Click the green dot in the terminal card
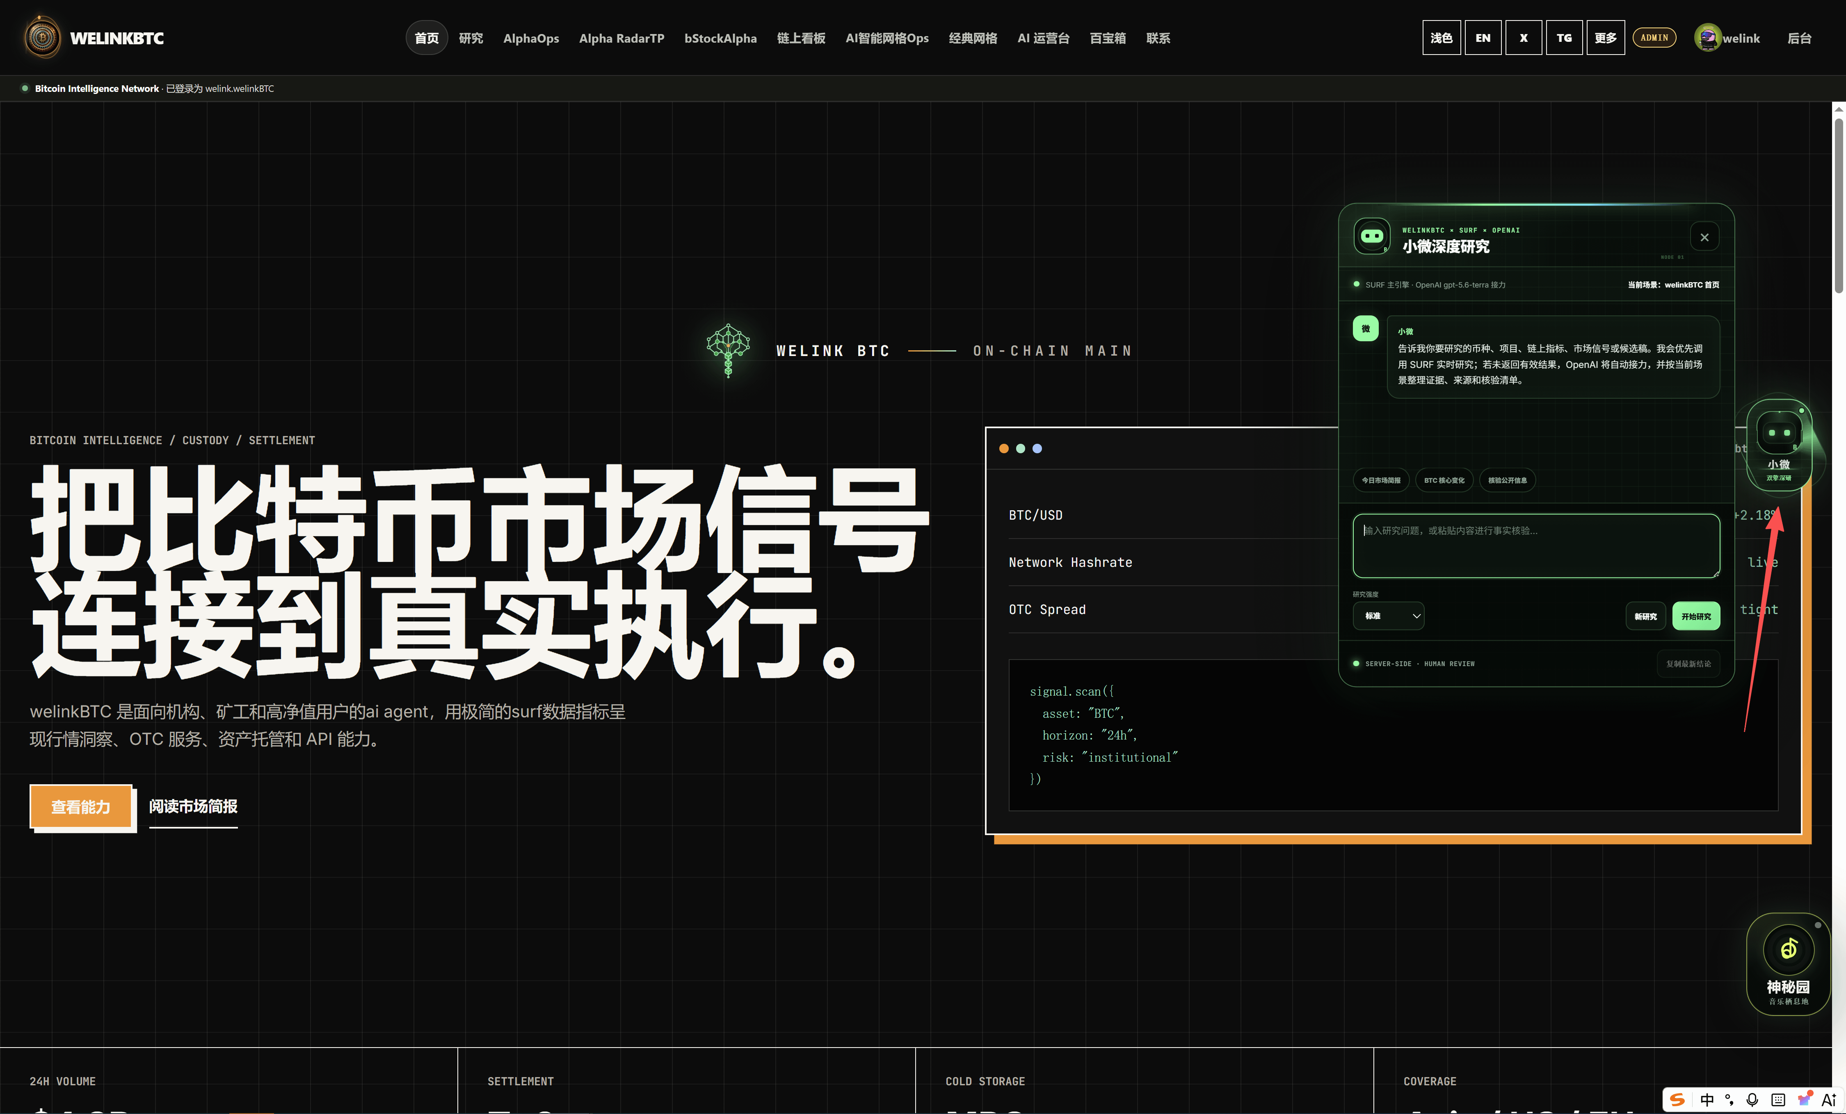1846x1114 pixels. click(1020, 448)
